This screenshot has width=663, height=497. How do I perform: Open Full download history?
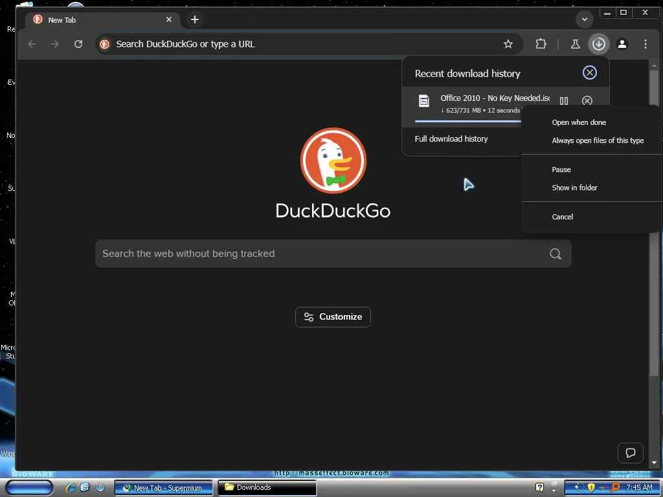coord(451,139)
